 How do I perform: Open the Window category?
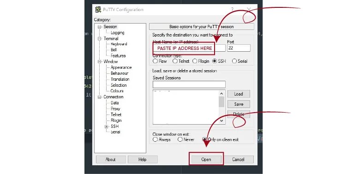pos(110,61)
